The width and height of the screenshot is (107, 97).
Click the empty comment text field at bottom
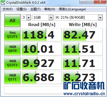point(34,90)
